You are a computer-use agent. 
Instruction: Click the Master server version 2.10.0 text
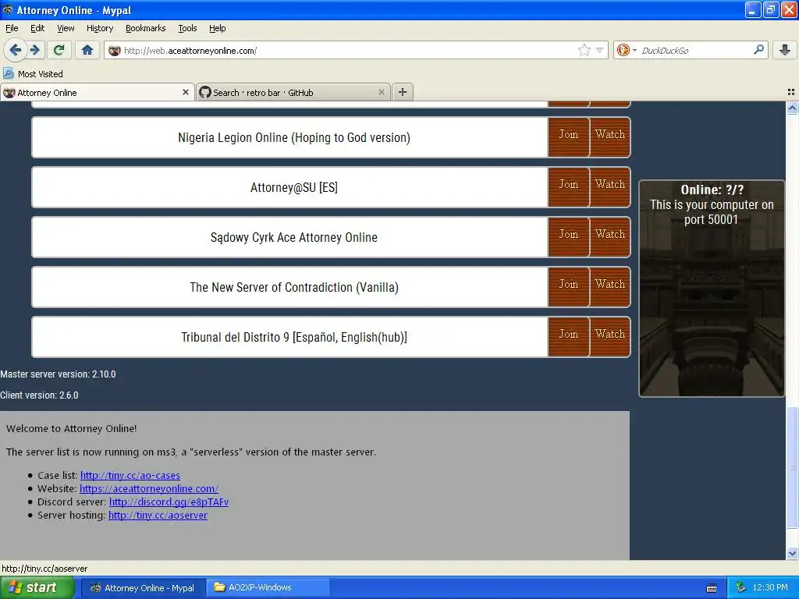click(x=58, y=374)
